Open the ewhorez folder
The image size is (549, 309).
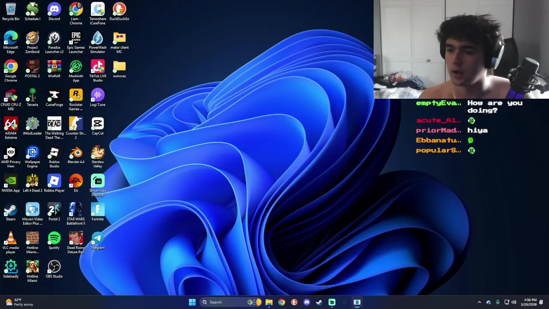[119, 69]
